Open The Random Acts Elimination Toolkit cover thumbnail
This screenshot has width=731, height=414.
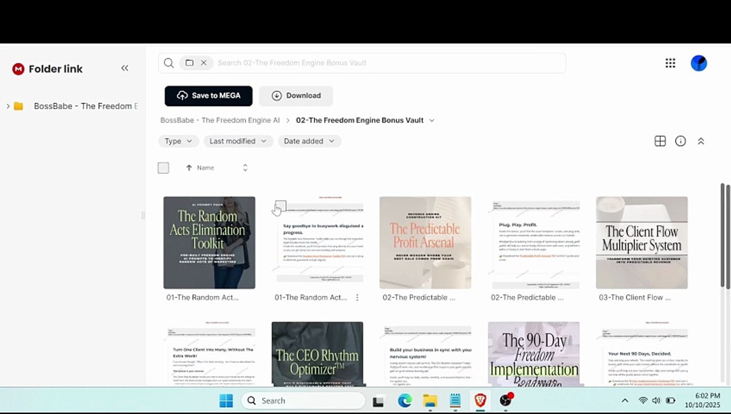pyautogui.click(x=209, y=243)
